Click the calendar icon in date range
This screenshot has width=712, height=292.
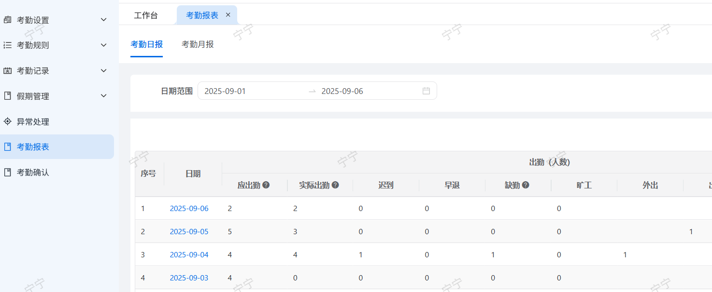(x=426, y=91)
